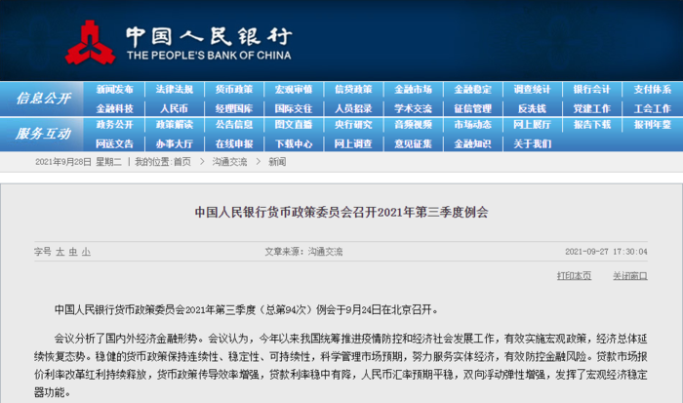Click the 服务互动 category header
Image resolution: width=683 pixels, height=403 pixels.
point(43,134)
